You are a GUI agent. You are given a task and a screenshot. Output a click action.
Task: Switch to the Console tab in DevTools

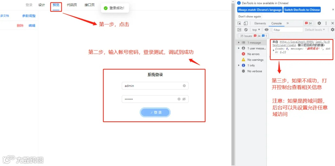click(x=276, y=23)
